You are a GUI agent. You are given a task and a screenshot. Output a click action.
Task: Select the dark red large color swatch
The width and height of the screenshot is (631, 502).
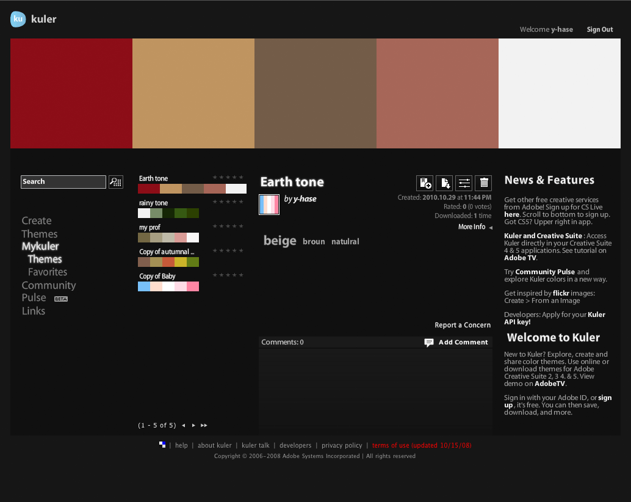(71, 93)
